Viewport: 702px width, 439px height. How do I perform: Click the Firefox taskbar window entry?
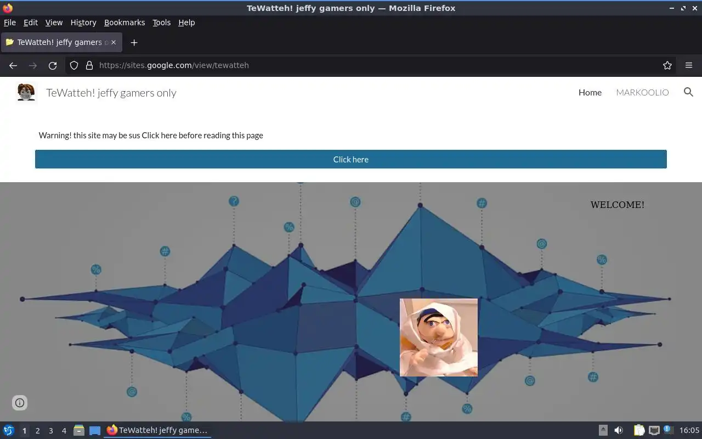(x=158, y=430)
